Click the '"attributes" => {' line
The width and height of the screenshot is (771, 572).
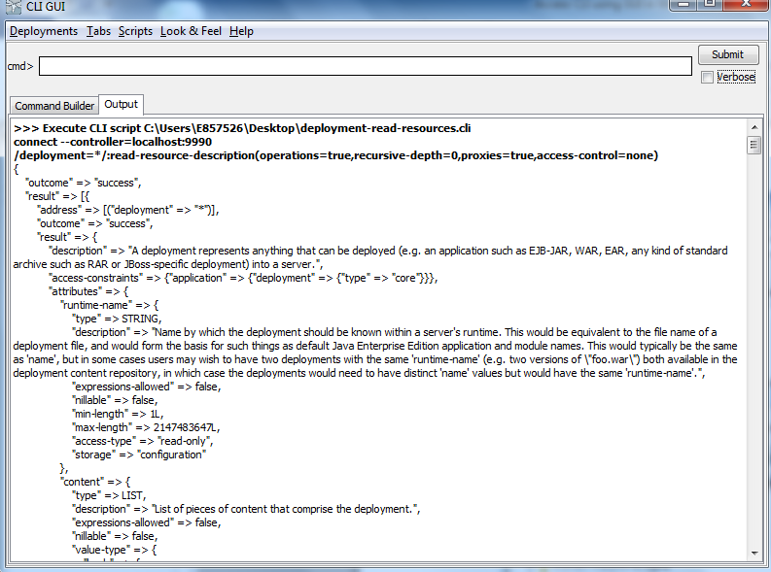coord(89,291)
